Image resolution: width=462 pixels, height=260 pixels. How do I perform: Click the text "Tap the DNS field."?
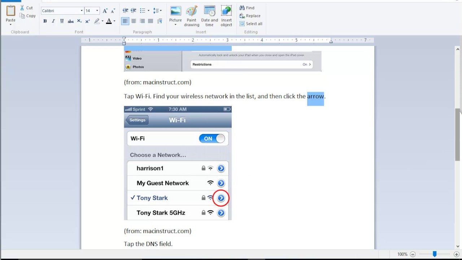coord(148,244)
